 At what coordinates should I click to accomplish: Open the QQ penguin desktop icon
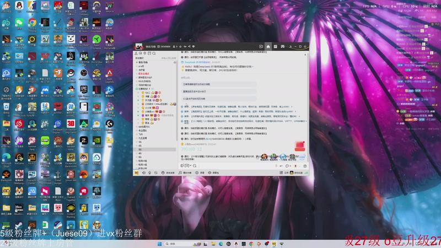point(19,6)
